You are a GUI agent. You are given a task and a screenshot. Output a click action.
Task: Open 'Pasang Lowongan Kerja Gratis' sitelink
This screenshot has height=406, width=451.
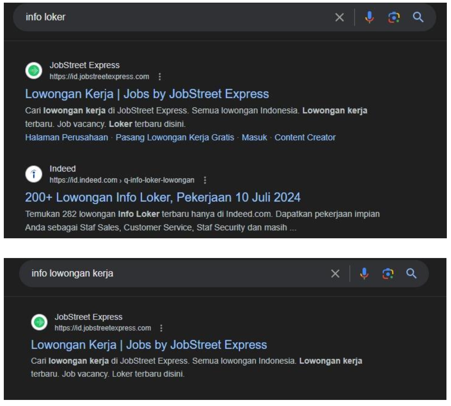coord(175,138)
